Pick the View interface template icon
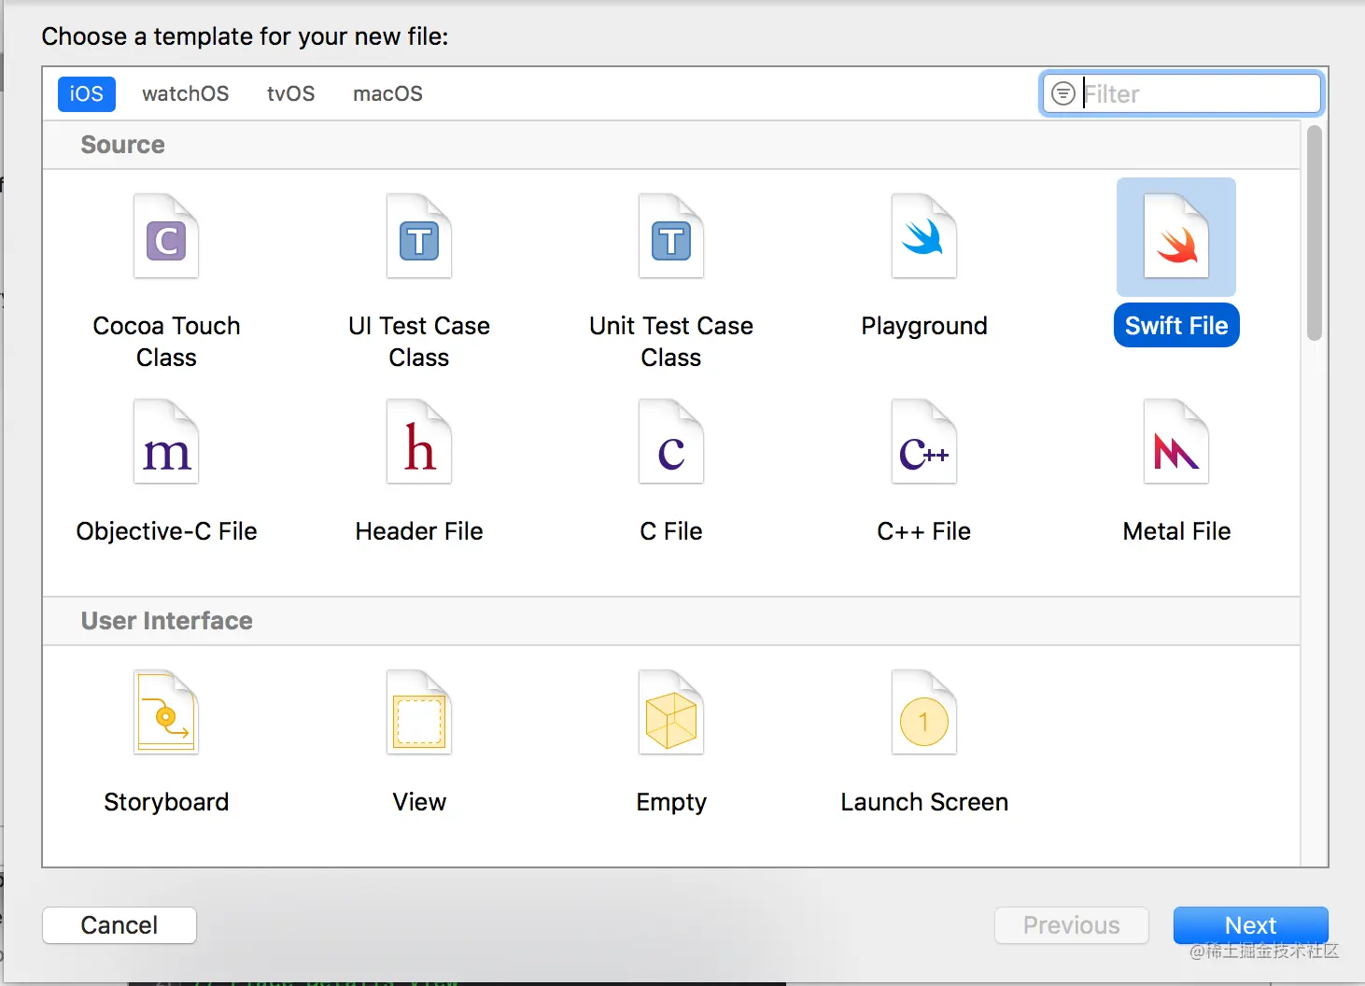This screenshot has width=1365, height=986. coord(419,712)
